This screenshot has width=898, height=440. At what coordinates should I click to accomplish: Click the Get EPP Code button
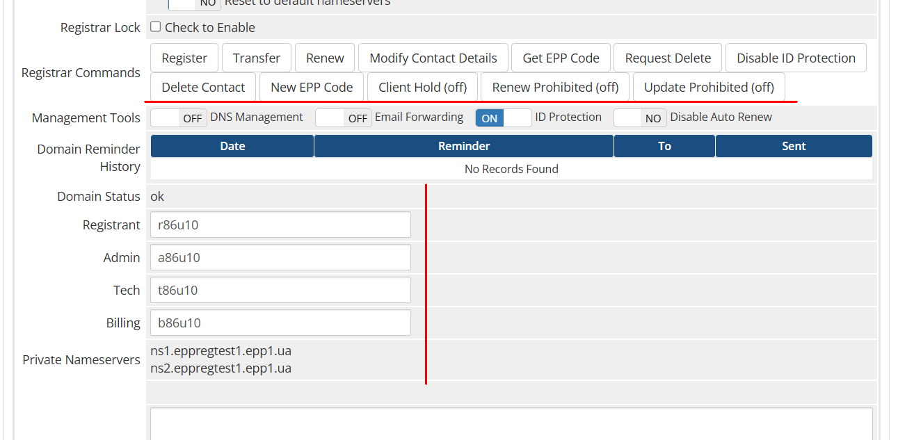(x=561, y=58)
